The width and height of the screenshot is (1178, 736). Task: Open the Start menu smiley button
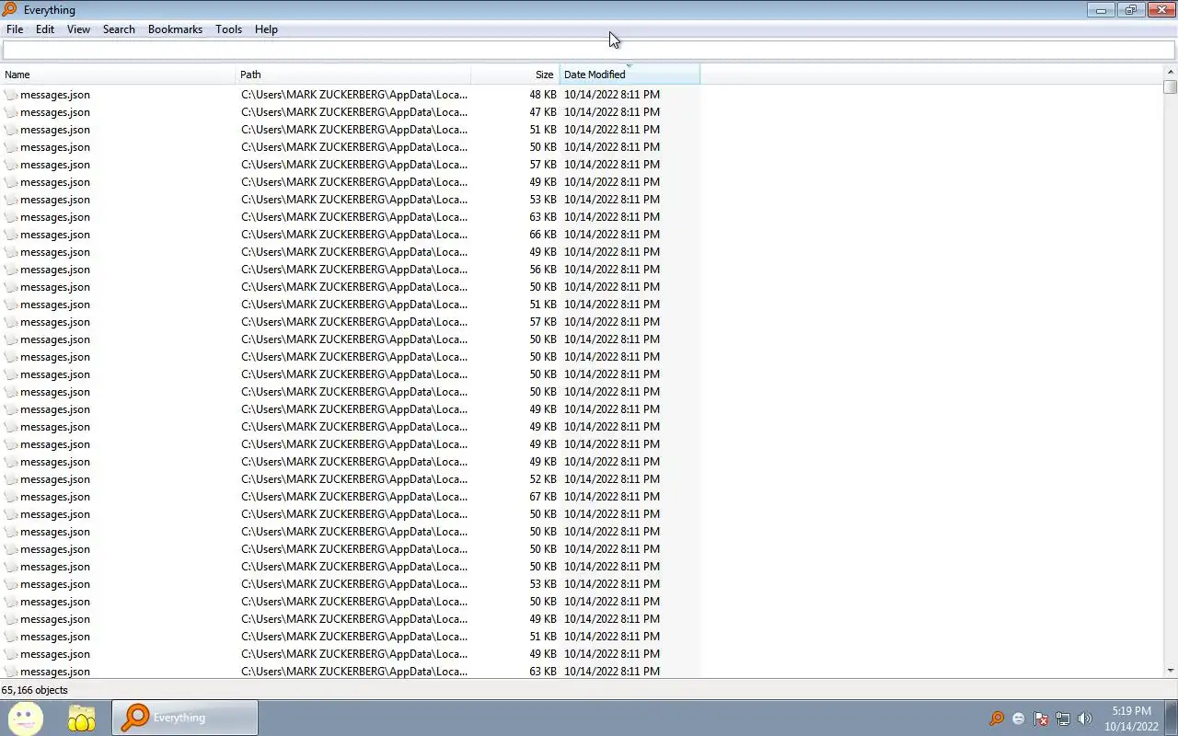(x=26, y=718)
